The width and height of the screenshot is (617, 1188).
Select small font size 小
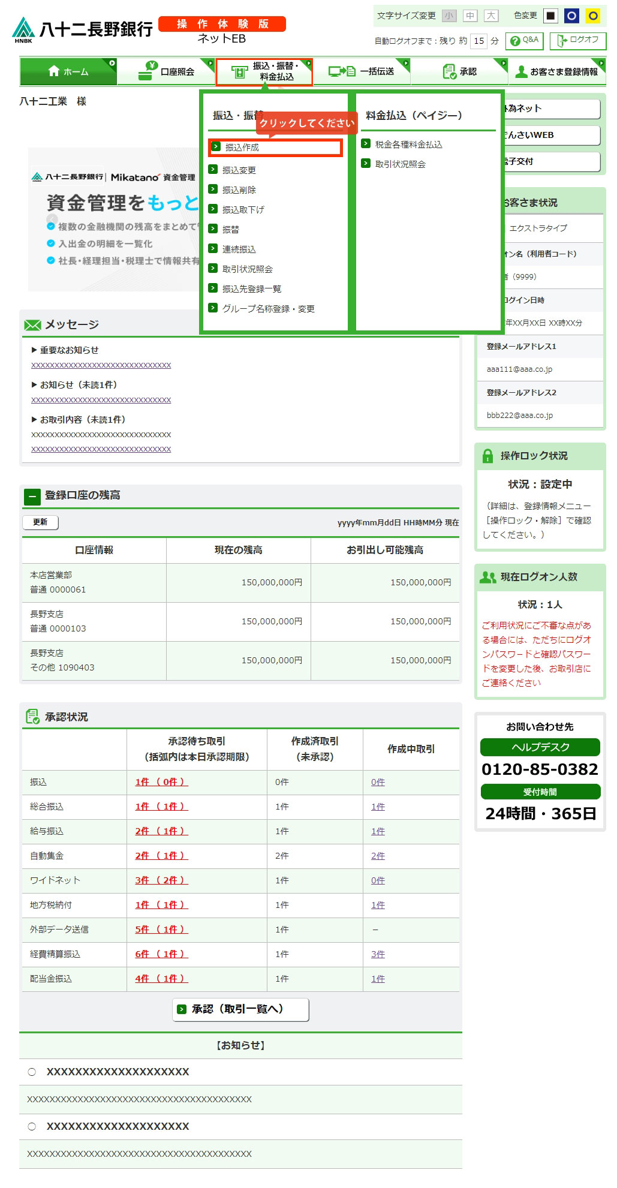449,16
